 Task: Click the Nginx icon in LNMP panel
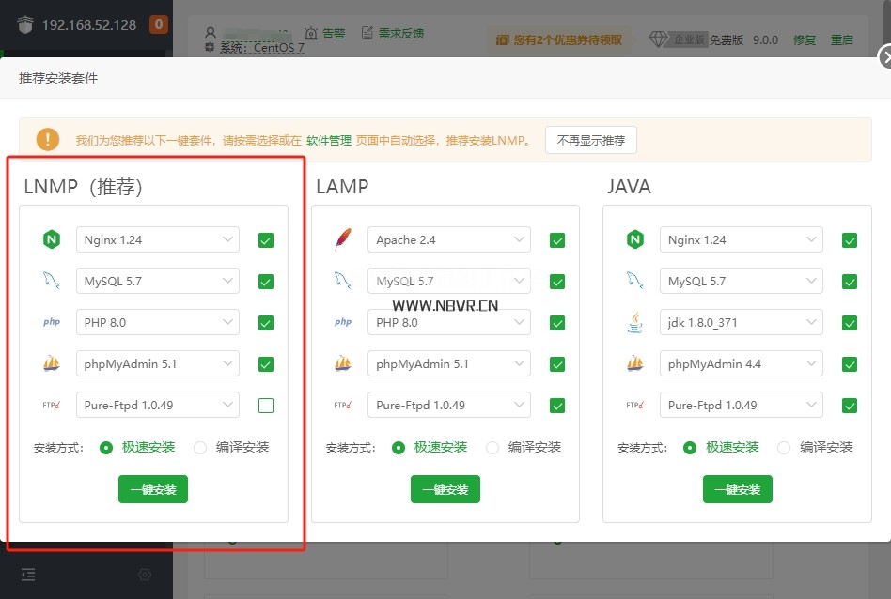52,240
